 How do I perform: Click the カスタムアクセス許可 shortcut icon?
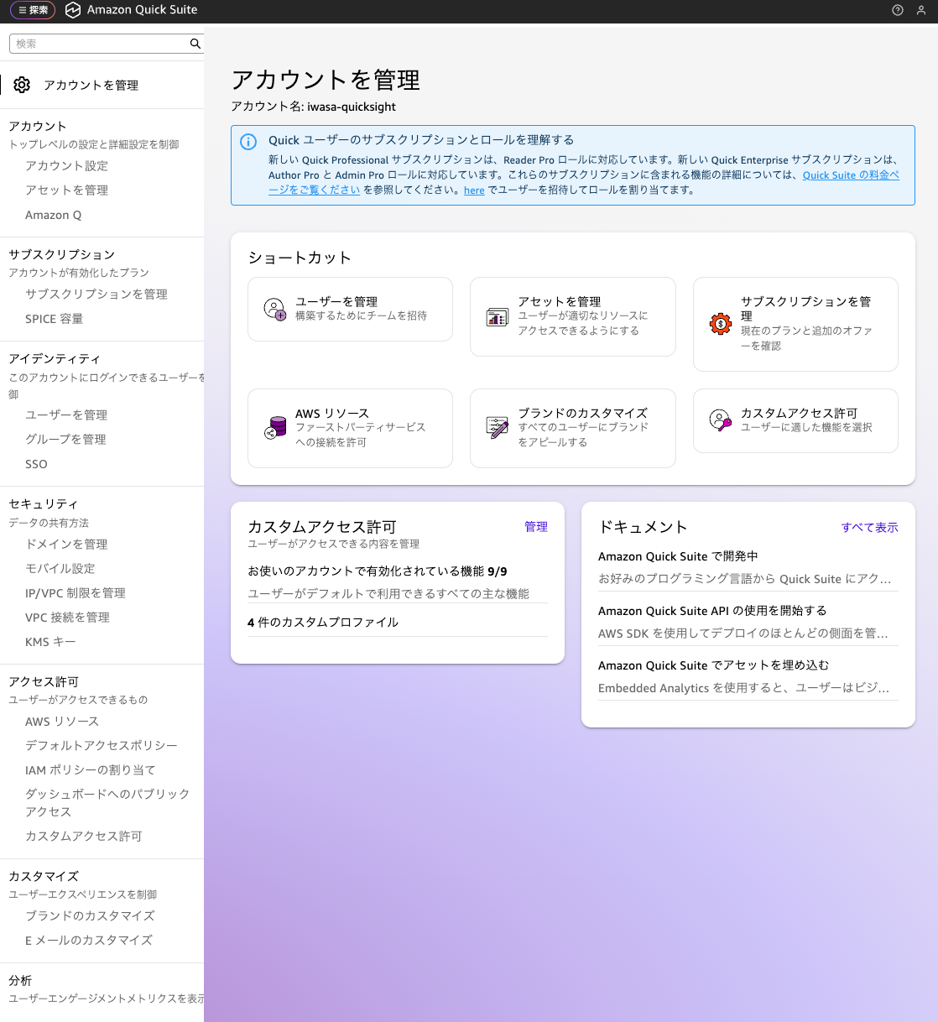pos(720,420)
